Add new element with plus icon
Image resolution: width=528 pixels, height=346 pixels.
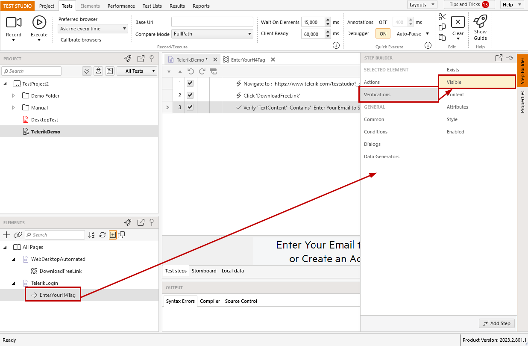pyautogui.click(x=6, y=235)
